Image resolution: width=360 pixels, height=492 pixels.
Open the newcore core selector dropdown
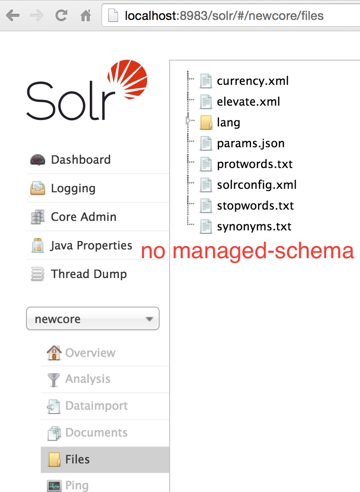click(93, 319)
